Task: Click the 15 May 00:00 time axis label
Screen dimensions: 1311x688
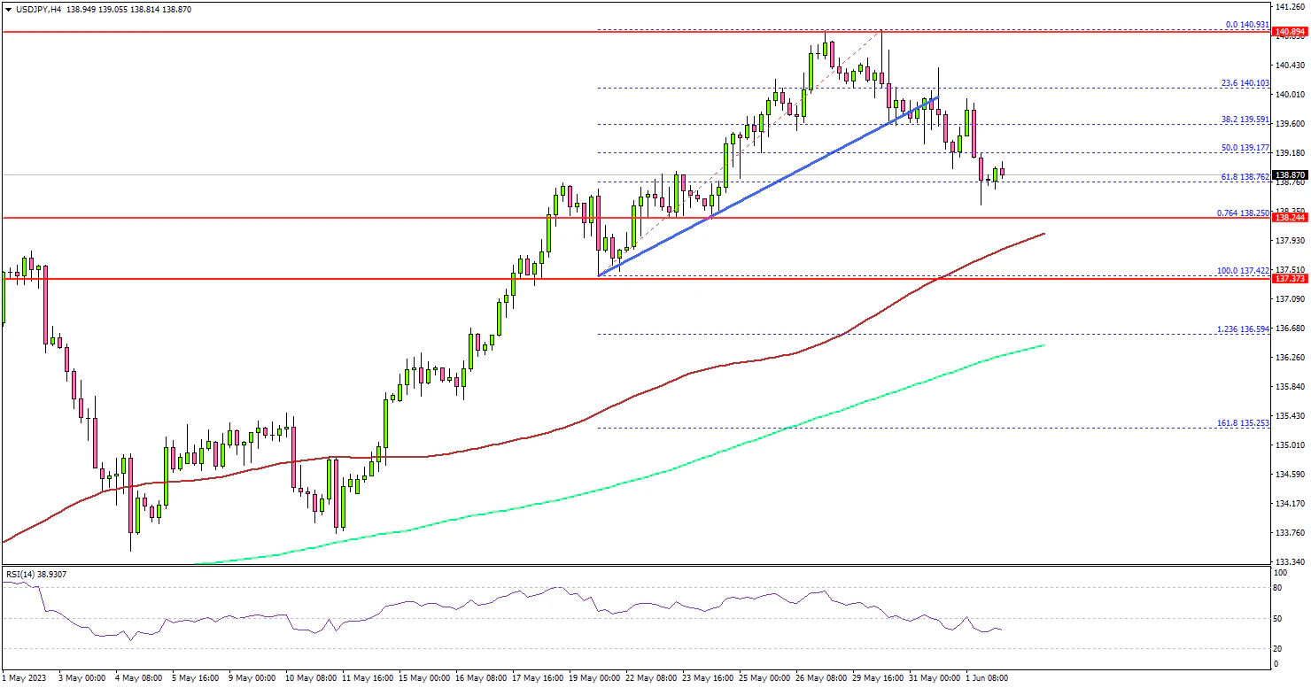Action: pyautogui.click(x=424, y=678)
